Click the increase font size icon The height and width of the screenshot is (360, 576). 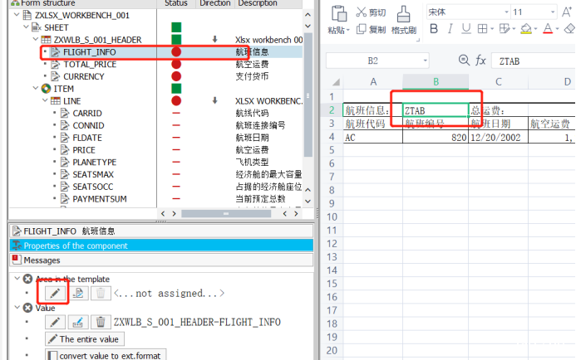[x=567, y=12]
